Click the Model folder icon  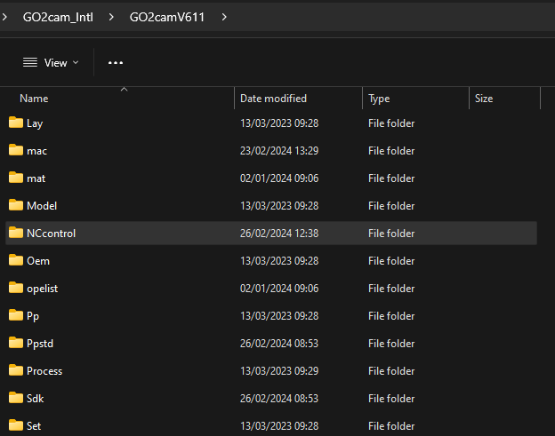click(16, 205)
